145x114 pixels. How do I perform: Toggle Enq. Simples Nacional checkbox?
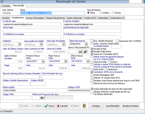pos(92,41)
